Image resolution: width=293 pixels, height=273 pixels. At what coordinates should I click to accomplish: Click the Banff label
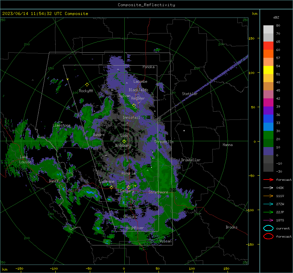point(54,181)
